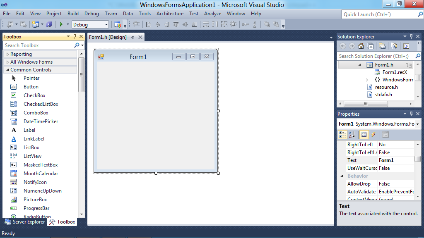Pin the Form1.h [Design] tab
The image size is (424, 238).
pyautogui.click(x=132, y=37)
